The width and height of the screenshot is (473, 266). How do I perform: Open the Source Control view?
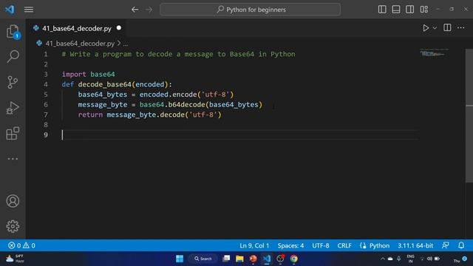click(13, 82)
